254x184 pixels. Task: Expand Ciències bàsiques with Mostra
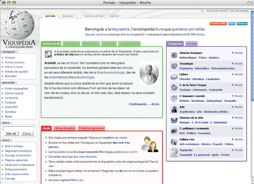click(x=237, y=53)
